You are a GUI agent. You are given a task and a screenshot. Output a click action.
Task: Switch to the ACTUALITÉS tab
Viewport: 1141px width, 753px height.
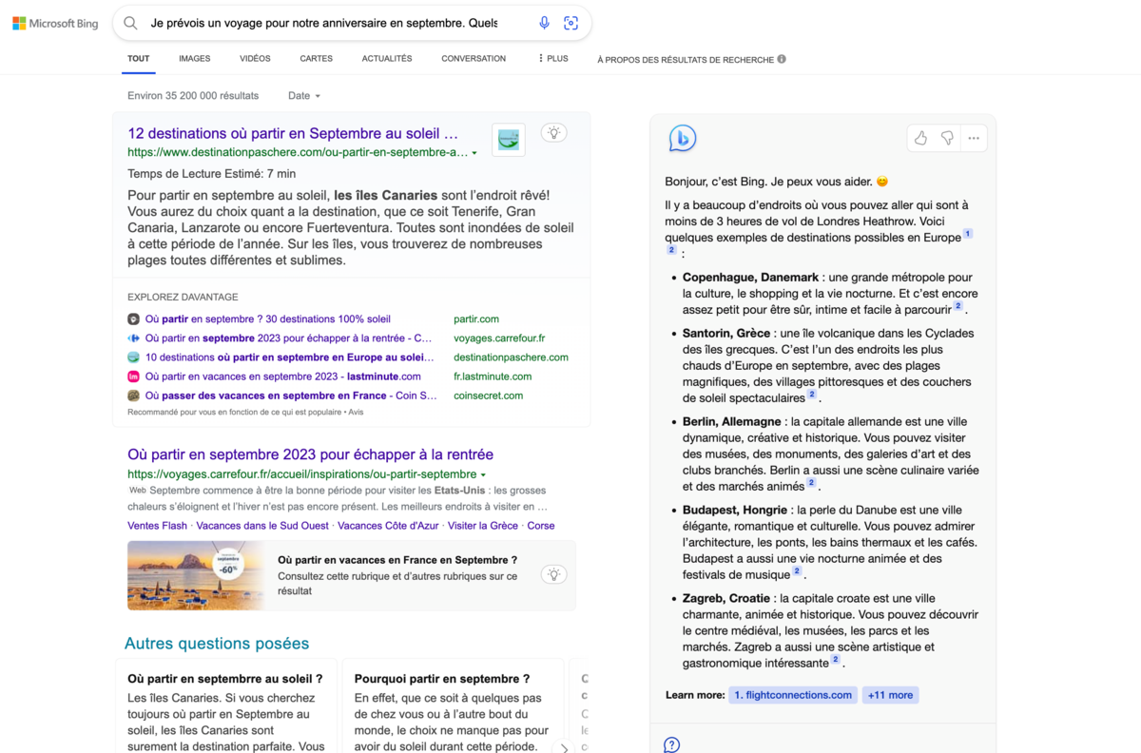[x=387, y=59]
